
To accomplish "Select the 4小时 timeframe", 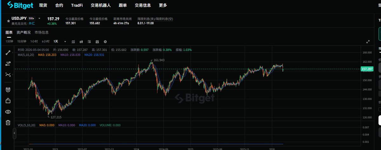I will pyautogui.click(x=45, y=41).
